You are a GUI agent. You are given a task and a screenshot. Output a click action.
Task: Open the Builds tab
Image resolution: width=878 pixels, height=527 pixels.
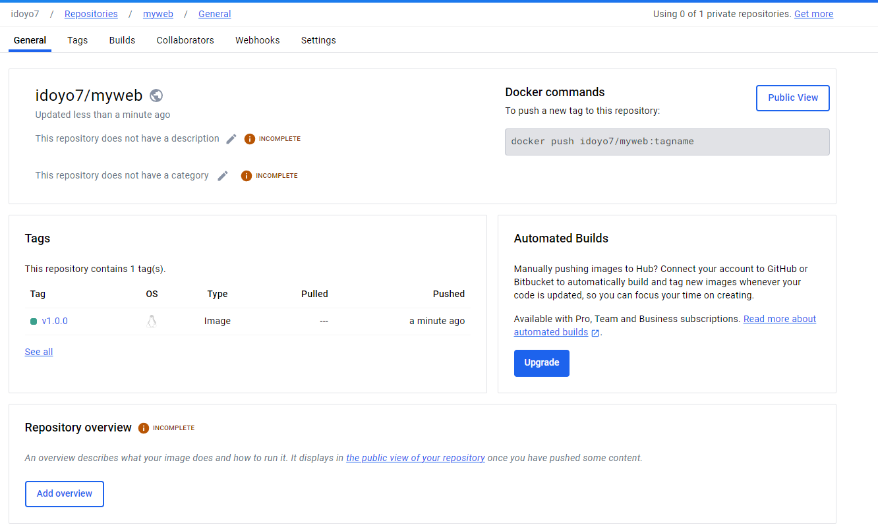(123, 40)
